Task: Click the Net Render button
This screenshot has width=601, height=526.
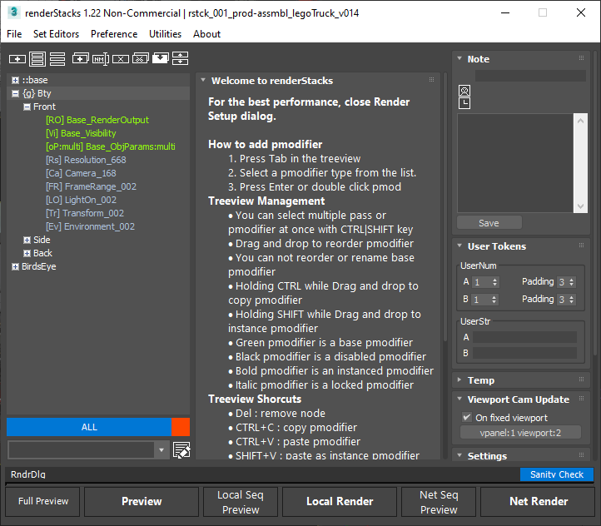Action: (538, 502)
